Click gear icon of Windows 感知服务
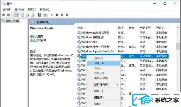 coord(79,37)
